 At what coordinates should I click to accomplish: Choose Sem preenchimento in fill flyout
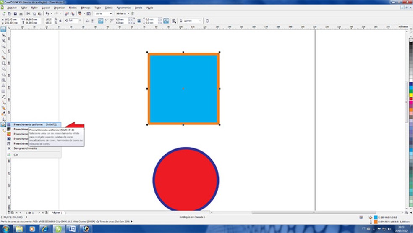26,148
